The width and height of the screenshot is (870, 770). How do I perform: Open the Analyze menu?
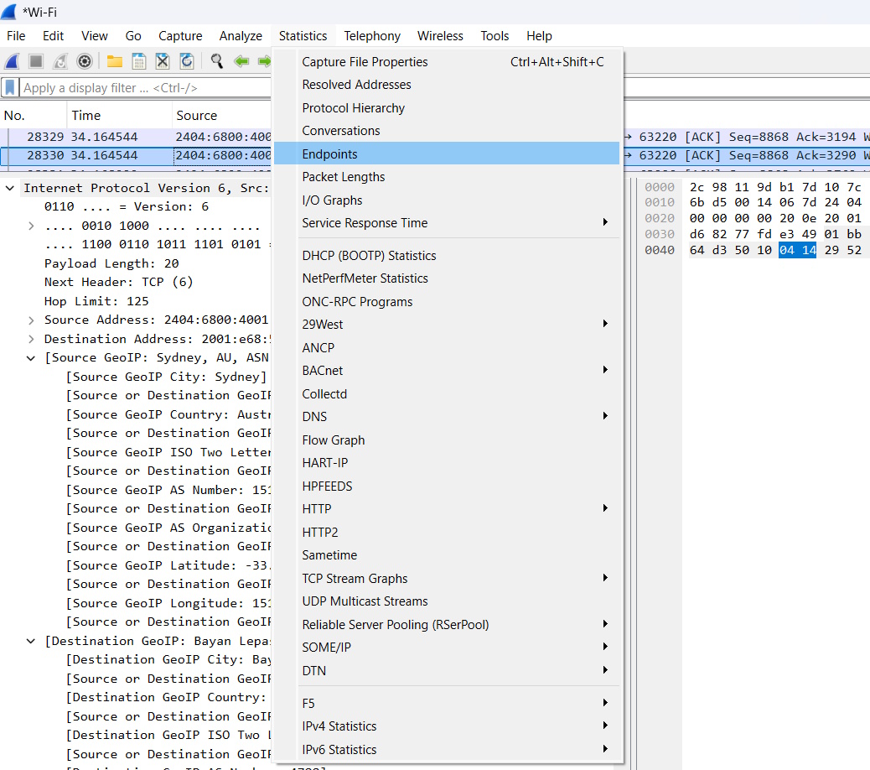(x=241, y=36)
